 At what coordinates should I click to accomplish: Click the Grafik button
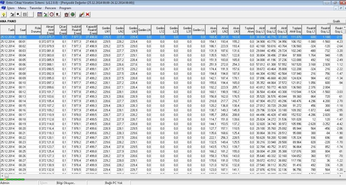tap(336, 21)
